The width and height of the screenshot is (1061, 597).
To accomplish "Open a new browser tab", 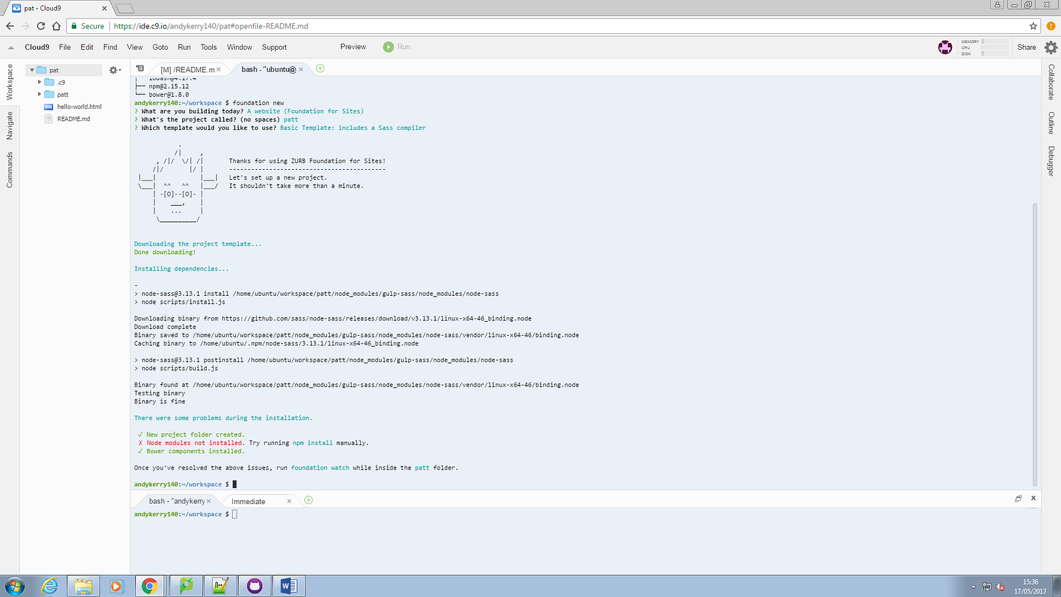I will pos(125,9).
